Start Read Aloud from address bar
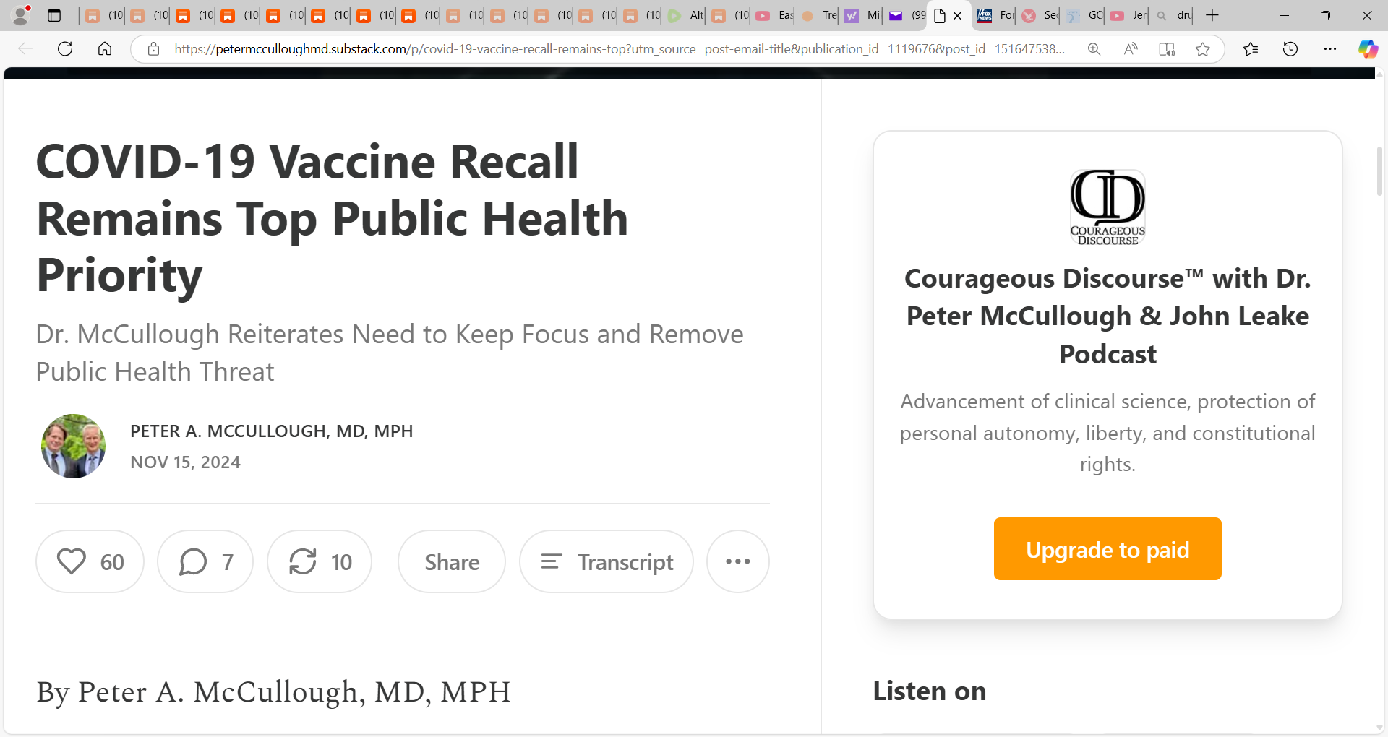Image resolution: width=1388 pixels, height=737 pixels. pos(1131,49)
